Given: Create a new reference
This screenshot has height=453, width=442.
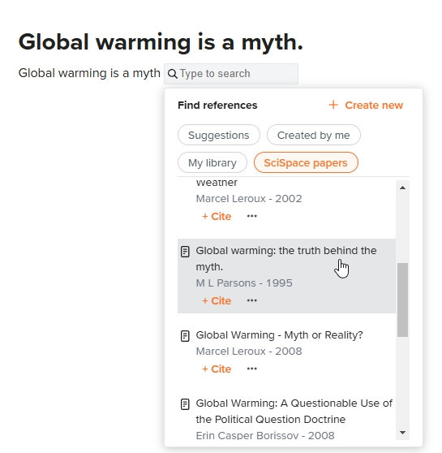Looking at the screenshot, I should [366, 105].
